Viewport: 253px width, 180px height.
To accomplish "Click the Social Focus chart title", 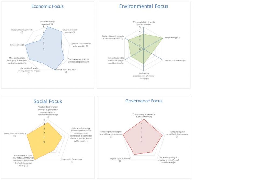I will pyautogui.click(x=48, y=101).
